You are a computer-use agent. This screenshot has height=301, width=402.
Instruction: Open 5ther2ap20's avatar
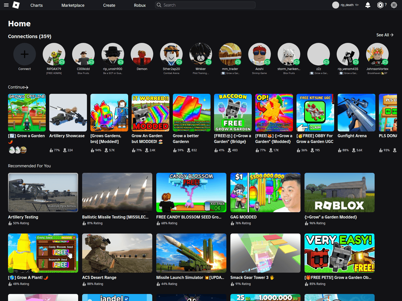(171, 54)
